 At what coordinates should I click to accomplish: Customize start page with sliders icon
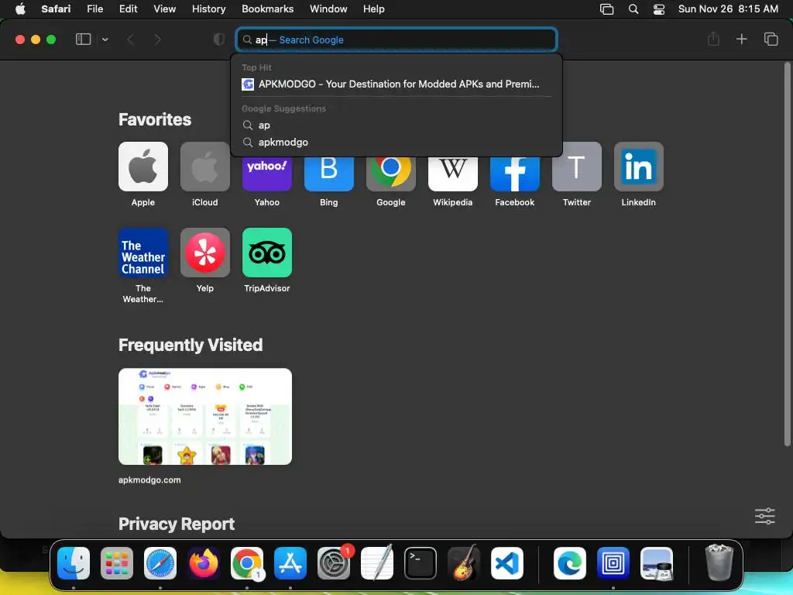click(764, 516)
